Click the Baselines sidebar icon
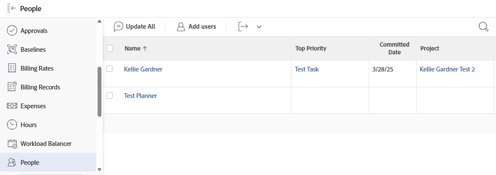The image size is (496, 175). point(12,50)
